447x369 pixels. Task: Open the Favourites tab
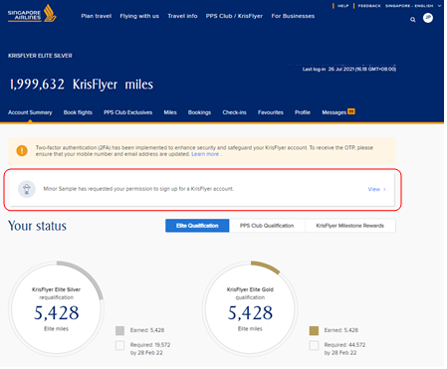(271, 112)
